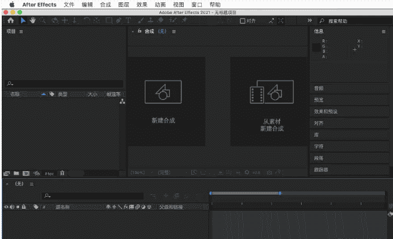This screenshot has height=239, width=393.
Task: Click the project flowchart icon
Action: (x=122, y=102)
